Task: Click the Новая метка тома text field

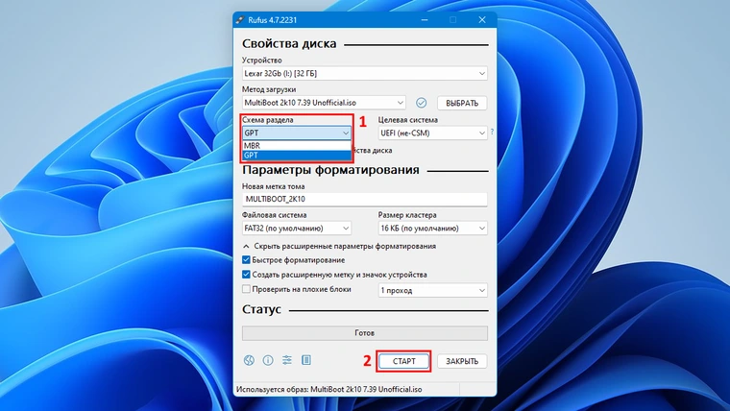Action: [x=365, y=199]
